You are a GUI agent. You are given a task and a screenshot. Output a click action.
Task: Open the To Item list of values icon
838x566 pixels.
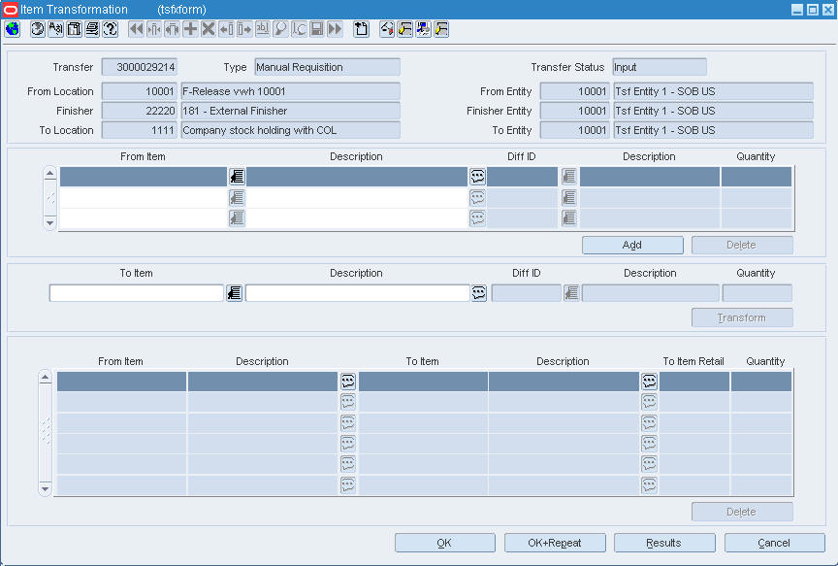(234, 293)
